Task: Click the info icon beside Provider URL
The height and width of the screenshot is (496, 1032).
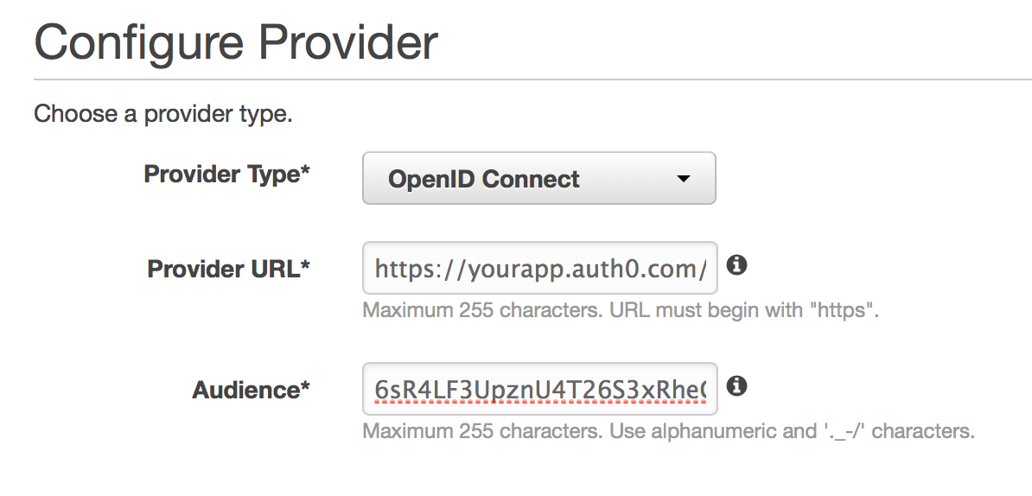Action: [736, 265]
